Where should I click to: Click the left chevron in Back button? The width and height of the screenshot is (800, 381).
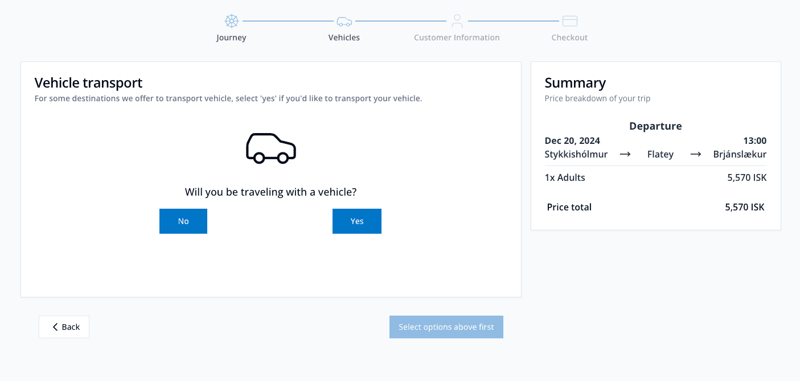tap(55, 327)
